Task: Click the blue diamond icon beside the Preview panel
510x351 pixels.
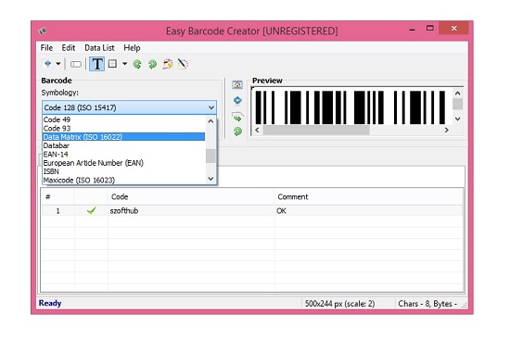Action: click(x=237, y=100)
